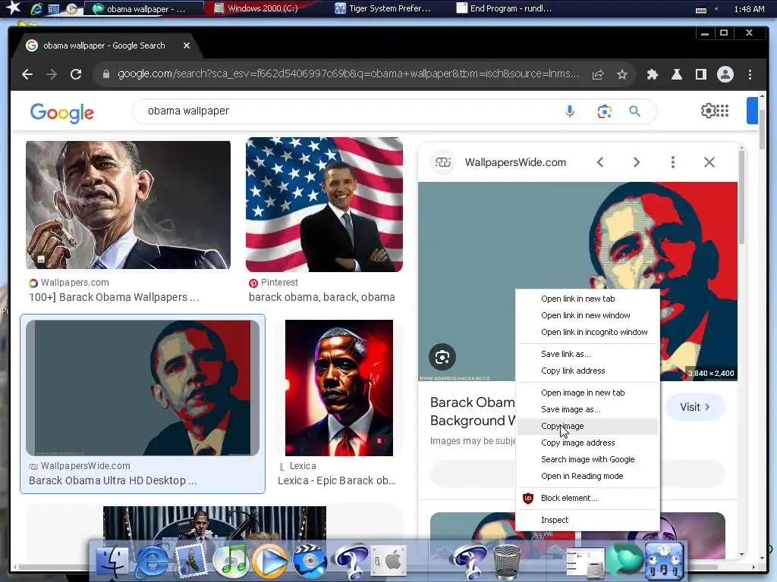Screen dimensions: 777x582
Task: Open iTunes from the dock
Action: click(x=231, y=562)
